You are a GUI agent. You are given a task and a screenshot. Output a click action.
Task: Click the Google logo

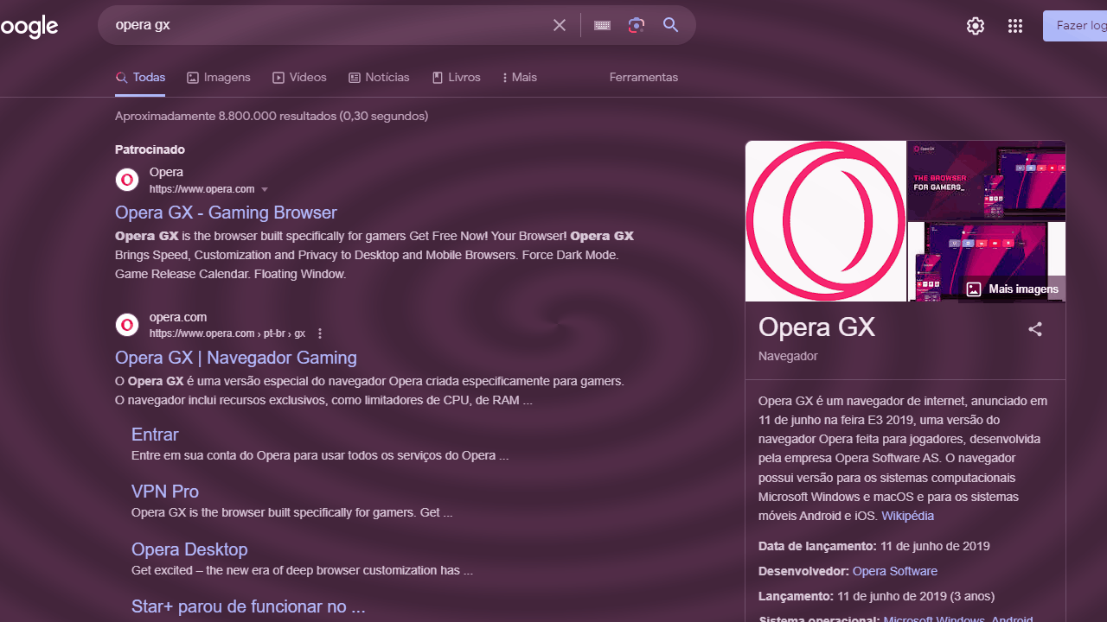29,27
